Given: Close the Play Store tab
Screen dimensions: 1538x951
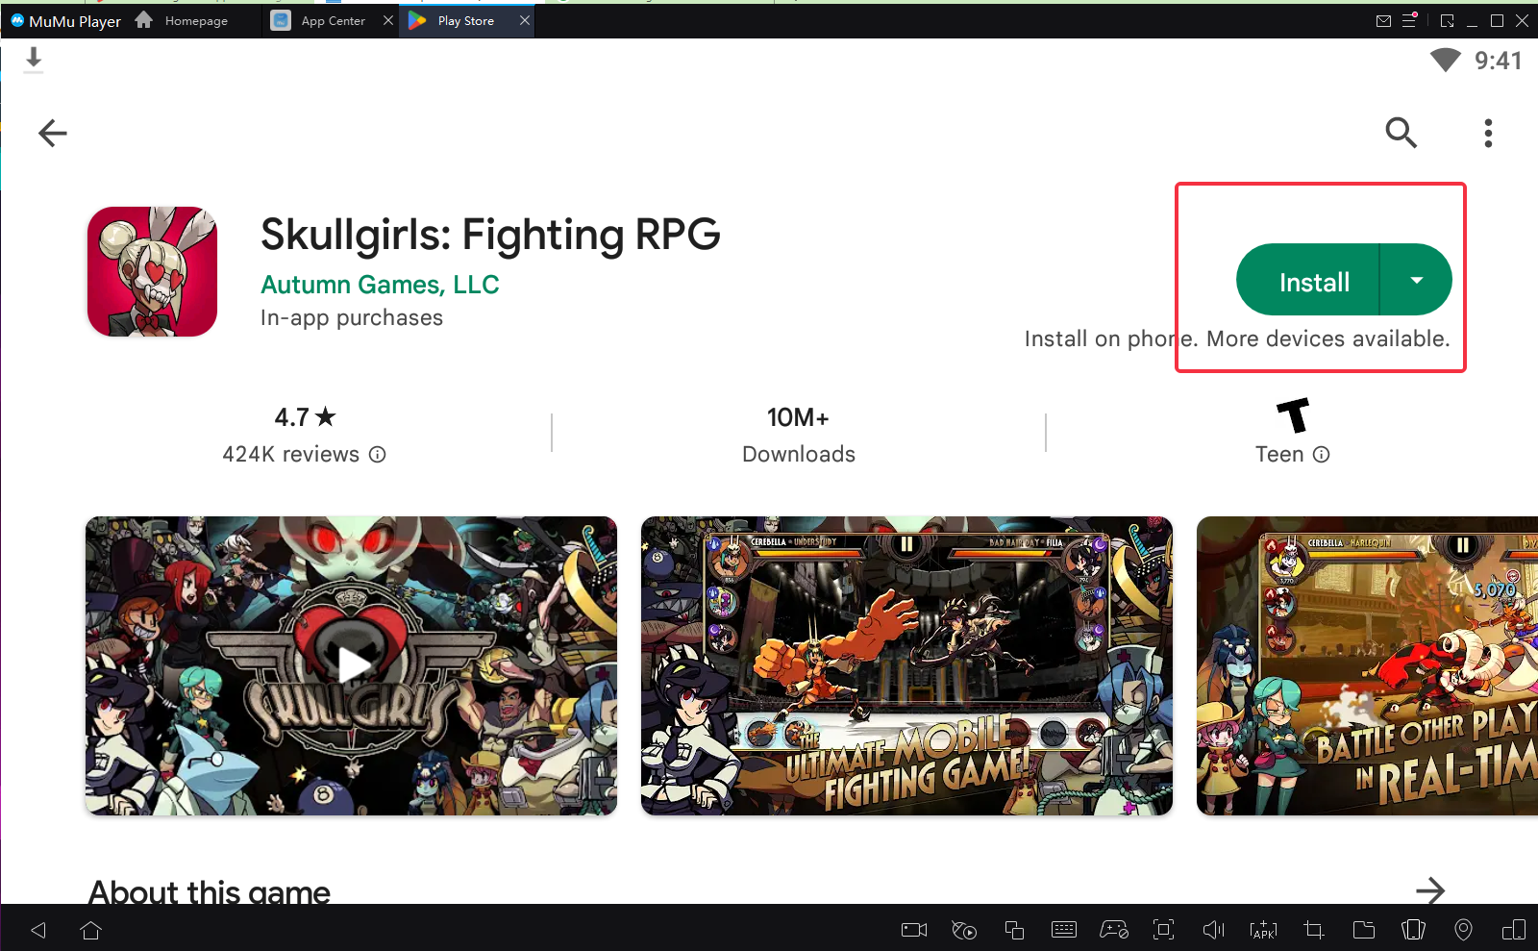Looking at the screenshot, I should (524, 20).
